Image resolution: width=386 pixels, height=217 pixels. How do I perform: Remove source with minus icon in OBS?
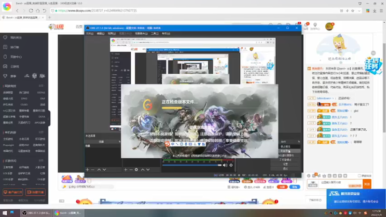[131, 170]
